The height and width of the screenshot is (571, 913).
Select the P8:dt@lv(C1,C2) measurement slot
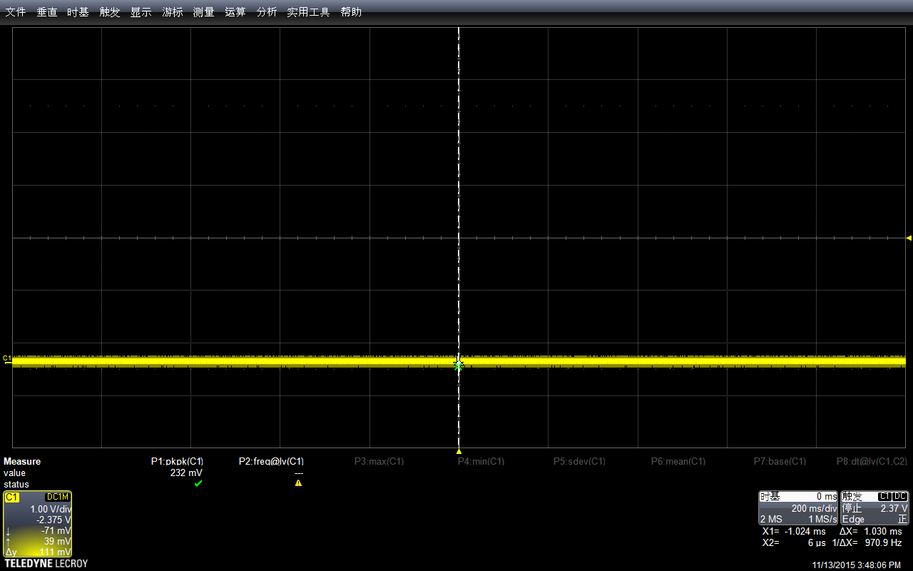coord(872,461)
